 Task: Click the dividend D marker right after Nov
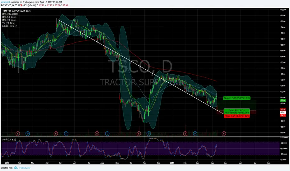click(149, 133)
